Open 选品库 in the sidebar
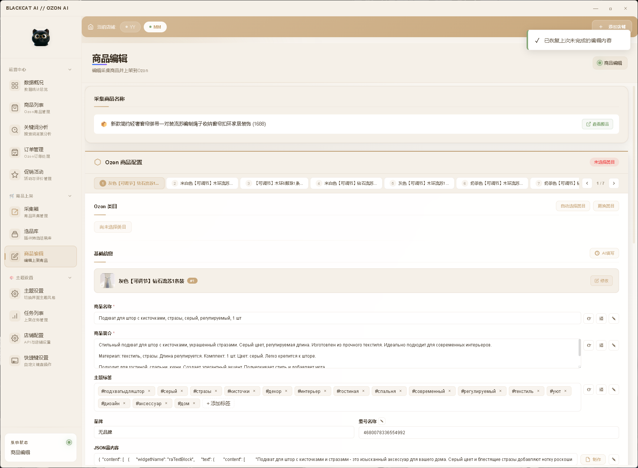 coord(41,234)
